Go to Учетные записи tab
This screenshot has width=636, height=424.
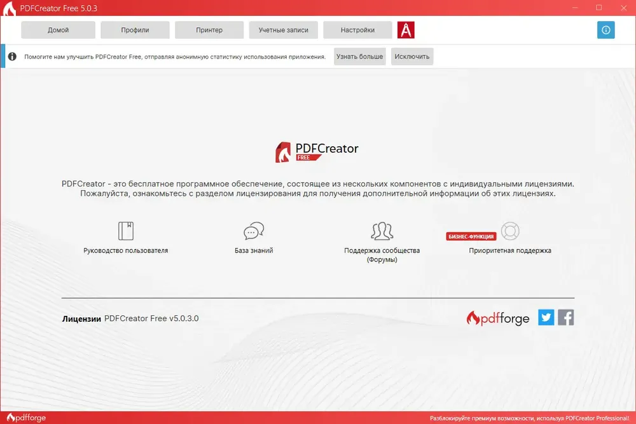click(x=284, y=30)
